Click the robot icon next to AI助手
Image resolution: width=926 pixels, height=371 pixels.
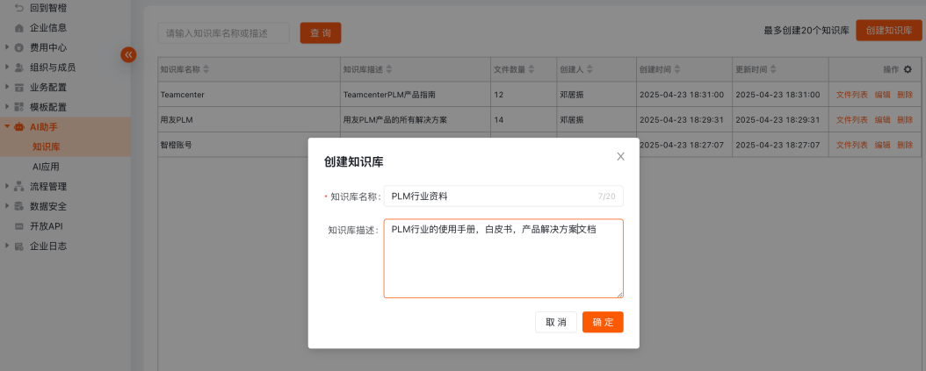(19, 127)
